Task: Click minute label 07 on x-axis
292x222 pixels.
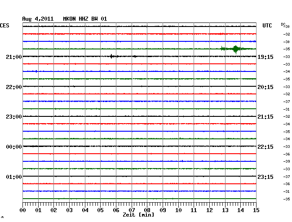Action: pos(132,210)
